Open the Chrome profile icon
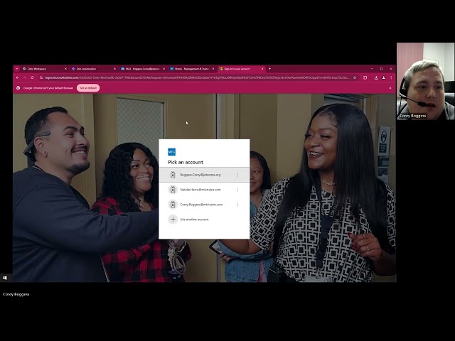Image resolution: width=455 pixels, height=341 pixels. 384,77
